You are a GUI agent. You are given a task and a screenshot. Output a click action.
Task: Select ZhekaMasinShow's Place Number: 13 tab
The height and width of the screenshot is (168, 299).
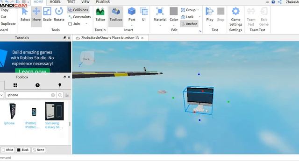point(110,38)
